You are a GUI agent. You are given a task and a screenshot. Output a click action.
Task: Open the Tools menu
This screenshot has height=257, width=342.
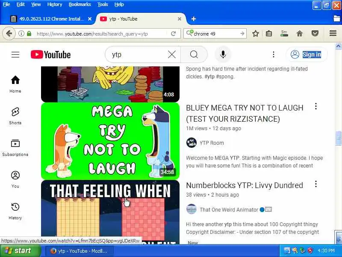tap(103, 4)
